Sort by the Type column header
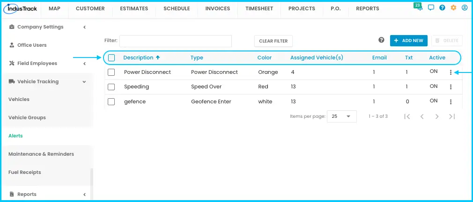Viewport: 473px width, 202px height. (x=197, y=58)
